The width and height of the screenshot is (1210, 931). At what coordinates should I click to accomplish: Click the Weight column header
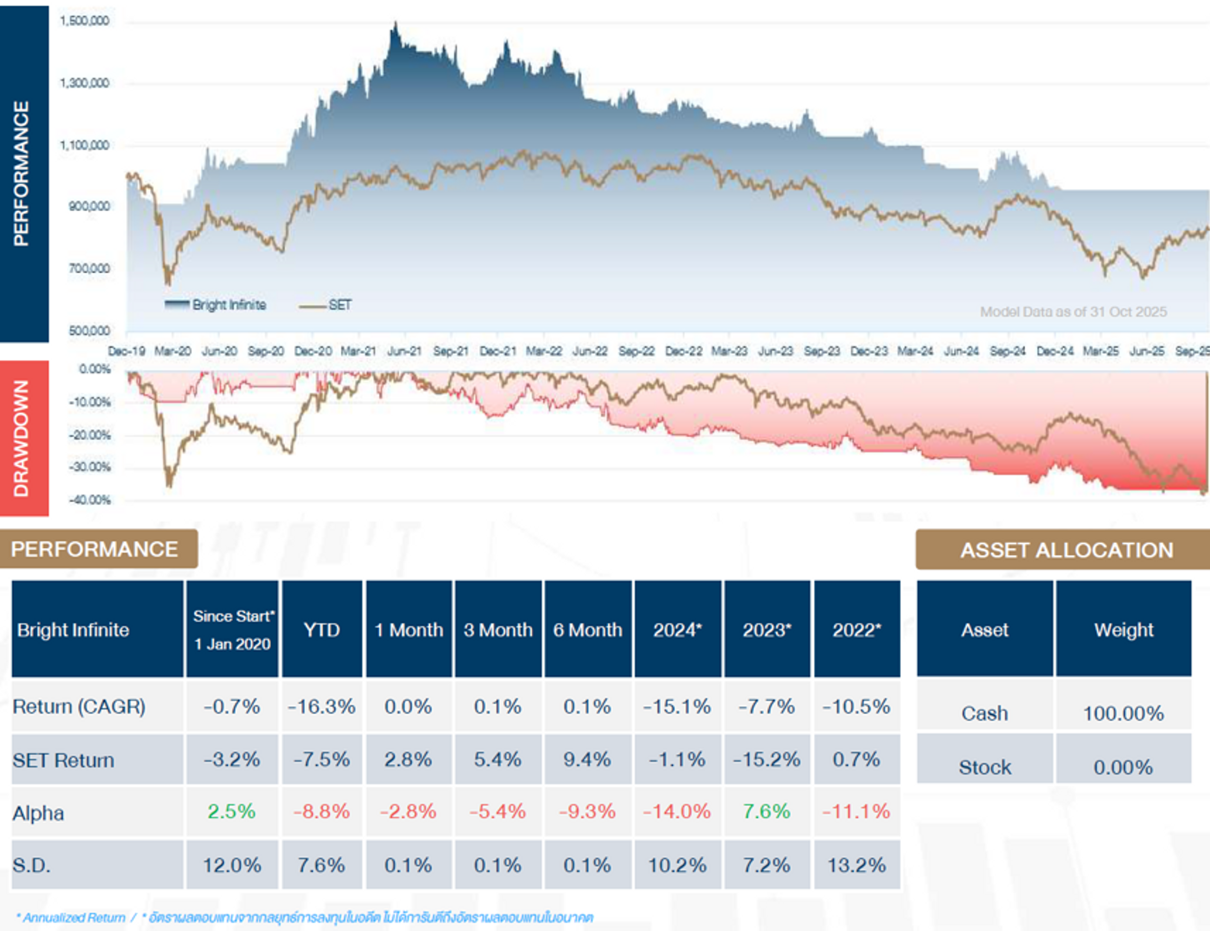point(1123,630)
